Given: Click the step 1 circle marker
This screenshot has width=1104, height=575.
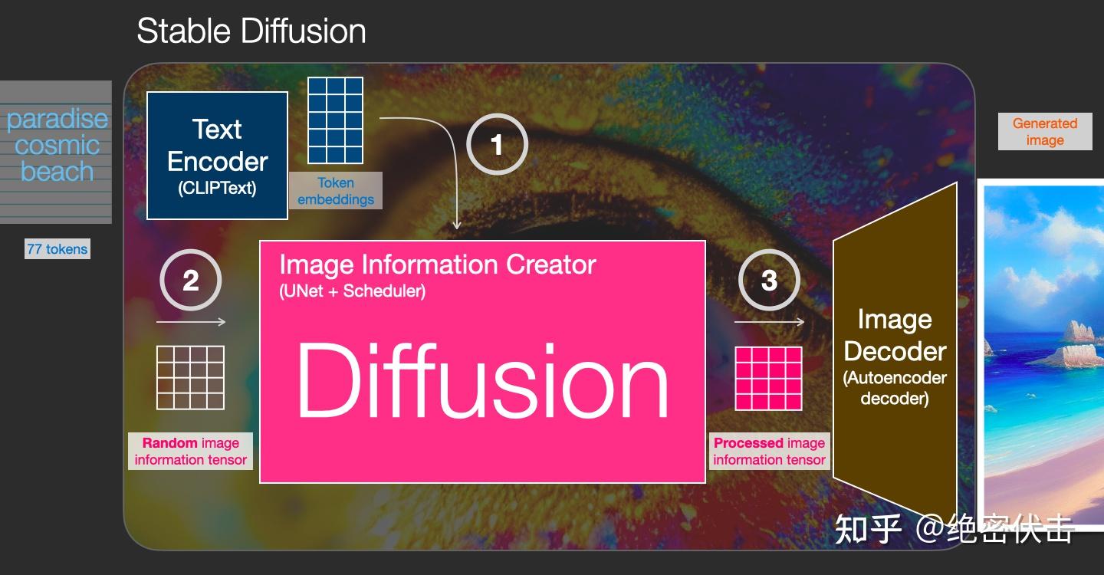Looking at the screenshot, I should 497,144.
